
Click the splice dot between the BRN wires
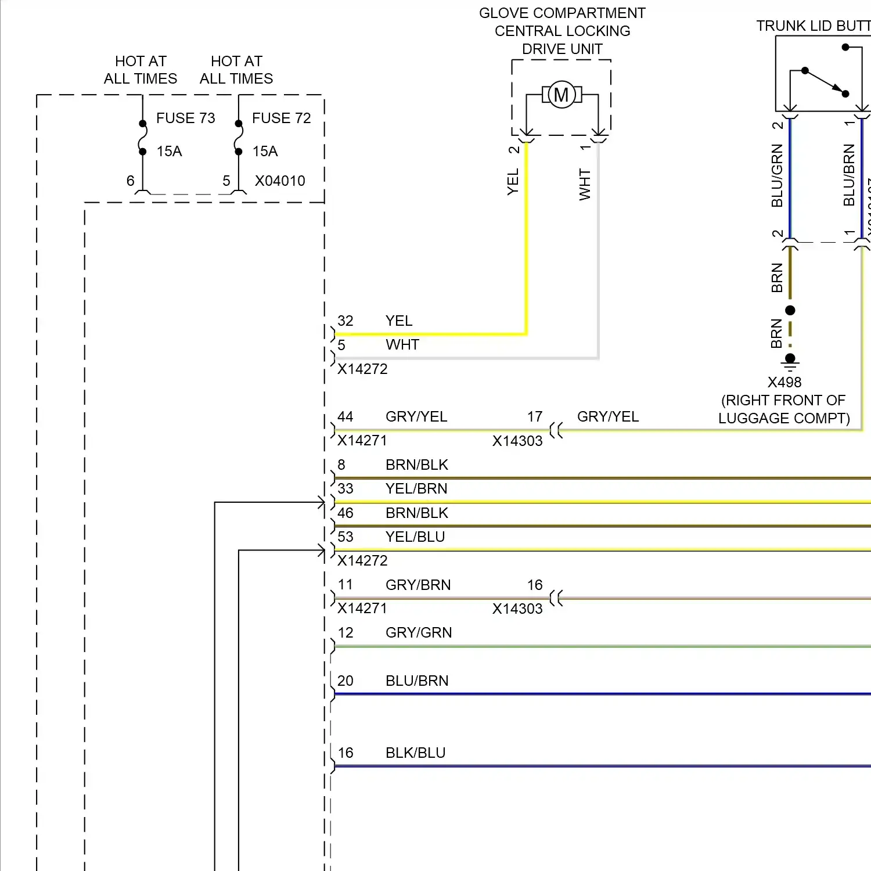[x=790, y=310]
